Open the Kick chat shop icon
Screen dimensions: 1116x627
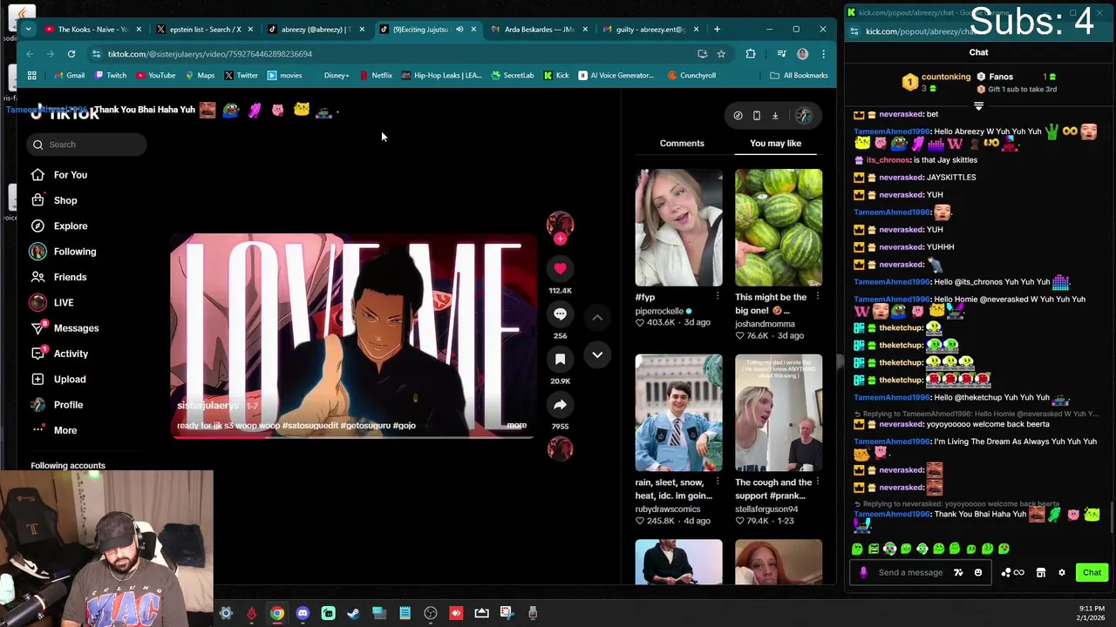click(1040, 572)
